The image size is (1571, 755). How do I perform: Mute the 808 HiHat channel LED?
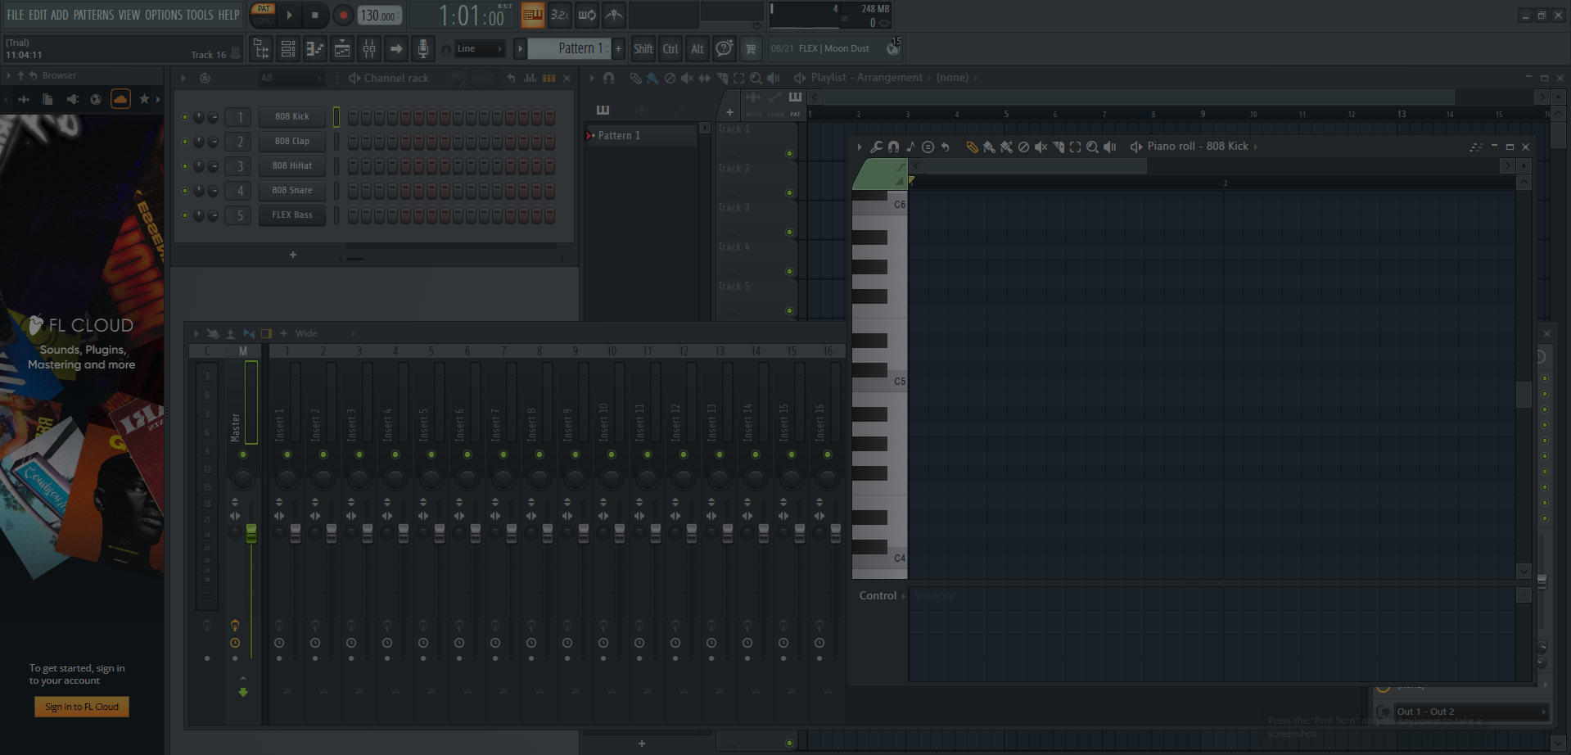[185, 166]
